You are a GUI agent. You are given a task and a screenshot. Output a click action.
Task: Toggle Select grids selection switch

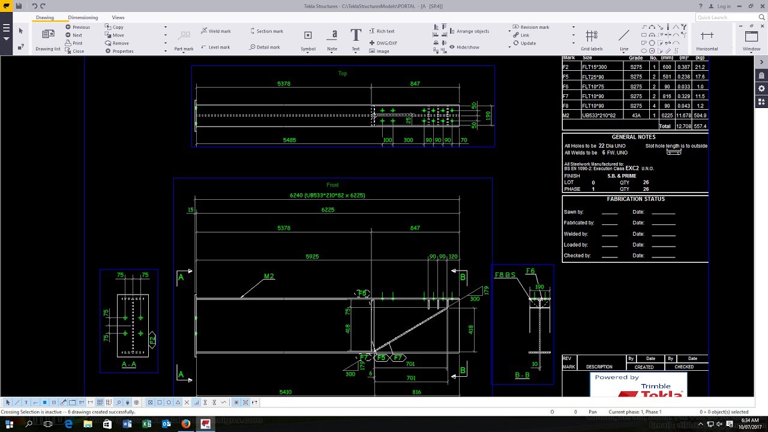click(x=100, y=402)
